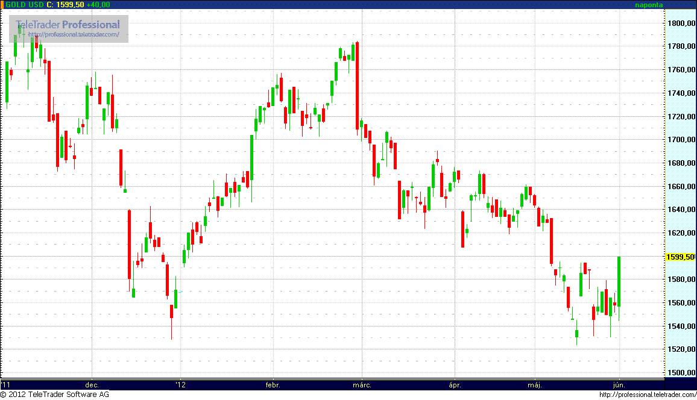
Task: Click the máj. month label
Action: pyautogui.click(x=535, y=385)
